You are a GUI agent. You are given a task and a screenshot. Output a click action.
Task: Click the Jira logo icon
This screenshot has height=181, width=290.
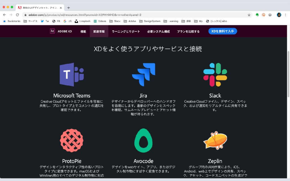144,75
